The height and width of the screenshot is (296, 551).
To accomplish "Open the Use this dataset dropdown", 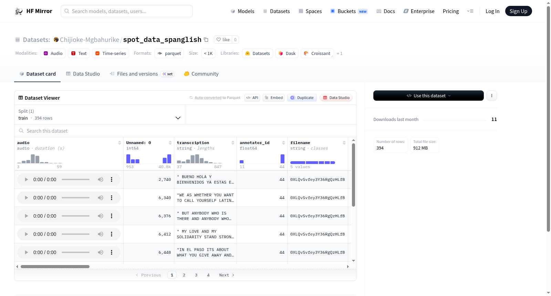I will coord(428,96).
